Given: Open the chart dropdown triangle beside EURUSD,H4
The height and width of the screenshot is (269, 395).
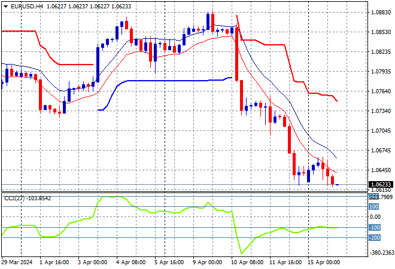Looking at the screenshot, I should coord(5,7).
